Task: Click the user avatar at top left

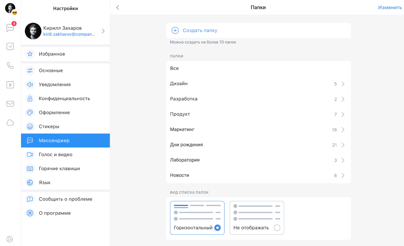Action: 10,8
